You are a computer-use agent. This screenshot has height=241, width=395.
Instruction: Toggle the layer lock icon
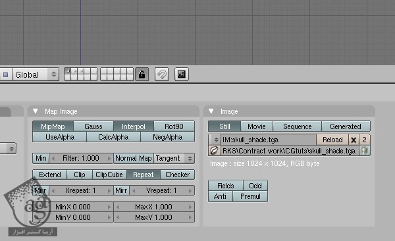click(x=142, y=74)
